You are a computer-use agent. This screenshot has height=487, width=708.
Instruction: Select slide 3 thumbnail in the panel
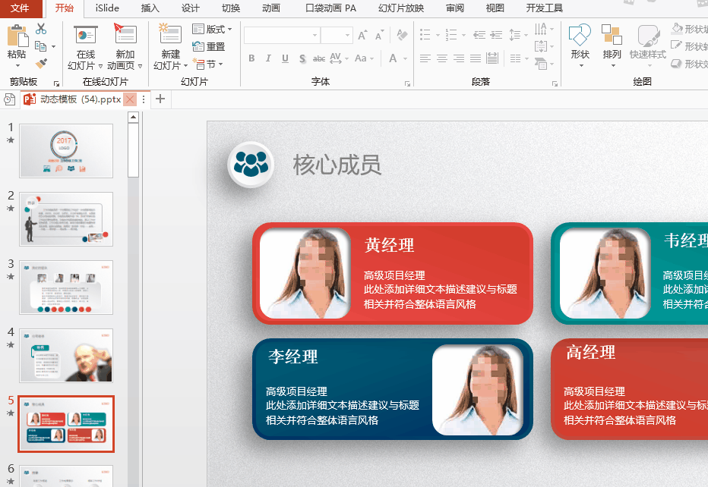(x=67, y=286)
